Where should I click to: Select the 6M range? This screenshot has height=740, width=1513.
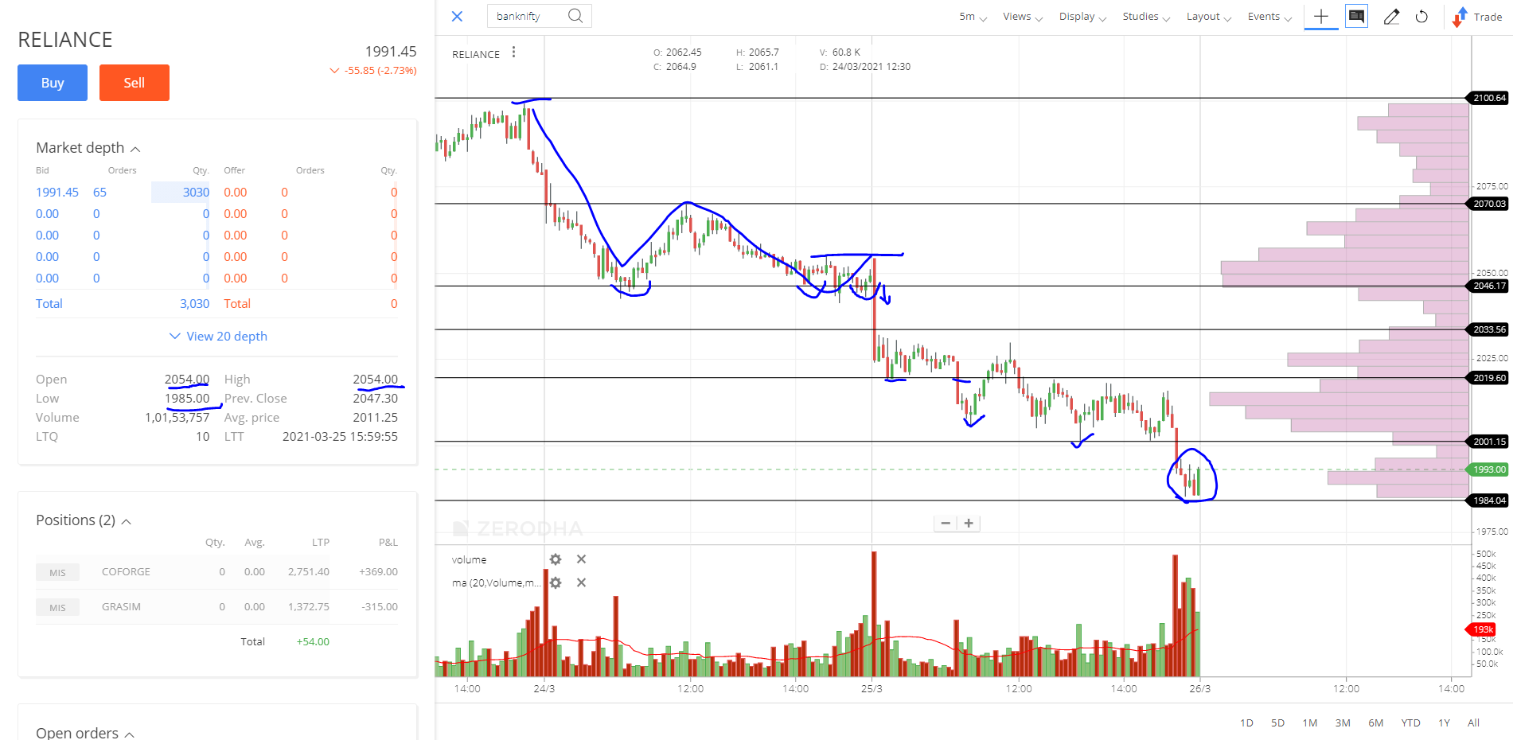coord(1375,722)
